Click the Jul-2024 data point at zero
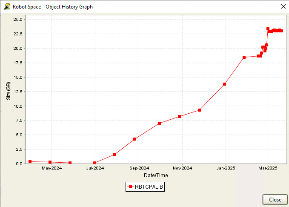This screenshot has height=207, width=289. [95, 163]
